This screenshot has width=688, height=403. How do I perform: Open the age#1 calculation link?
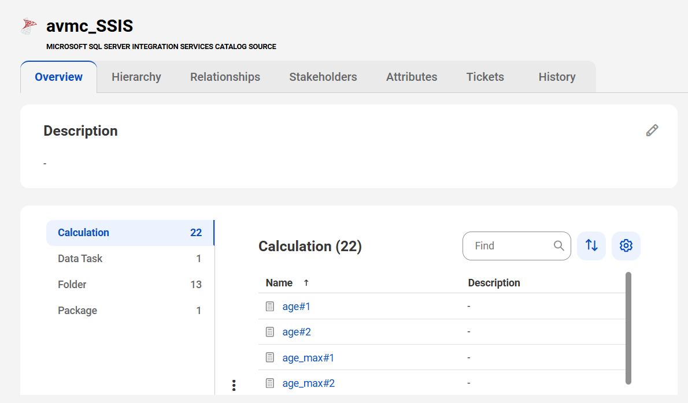pos(296,307)
